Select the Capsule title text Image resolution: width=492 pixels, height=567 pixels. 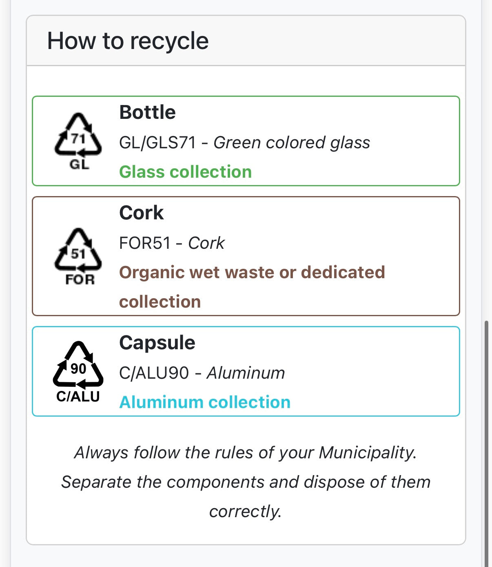tap(157, 343)
